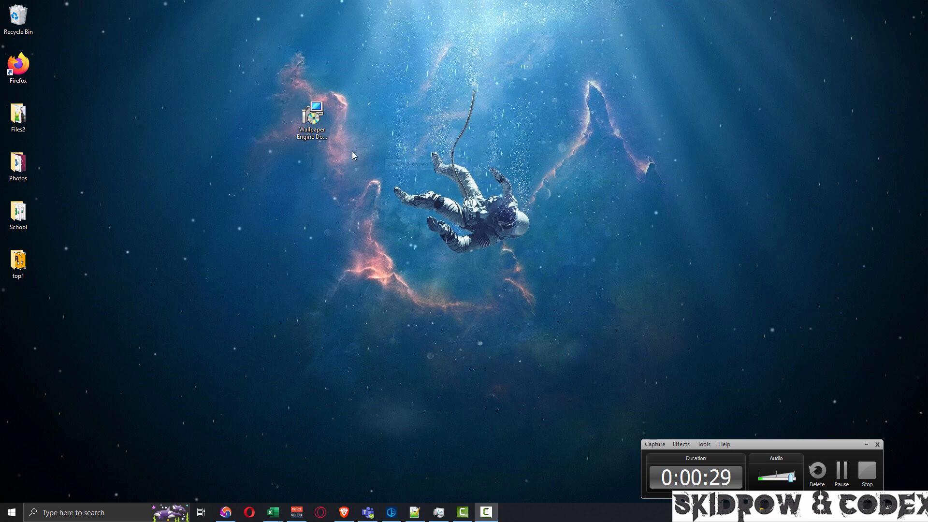The image size is (928, 522).
Task: Click the Task View button
Action: click(x=201, y=512)
